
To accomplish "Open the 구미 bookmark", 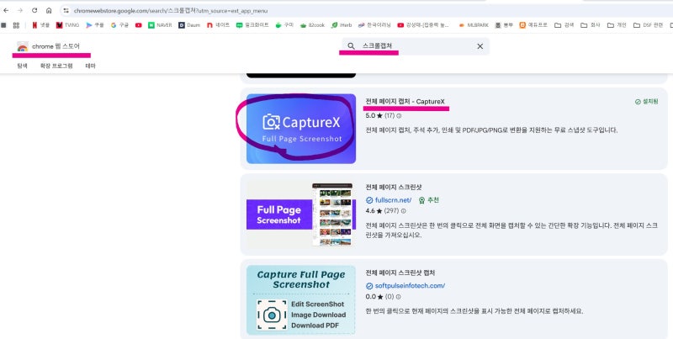I will click(x=284, y=25).
